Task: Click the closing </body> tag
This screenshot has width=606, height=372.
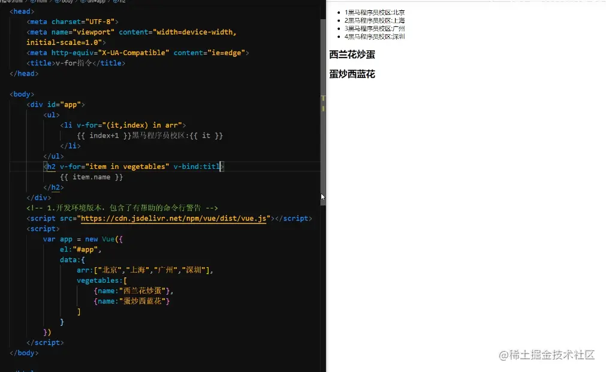Action: click(24, 353)
